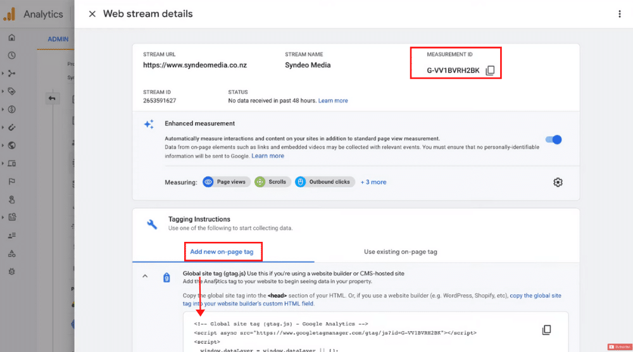The width and height of the screenshot is (633, 352).
Task: Select the Demographics globe icon in sidebar
Action: coord(11,146)
